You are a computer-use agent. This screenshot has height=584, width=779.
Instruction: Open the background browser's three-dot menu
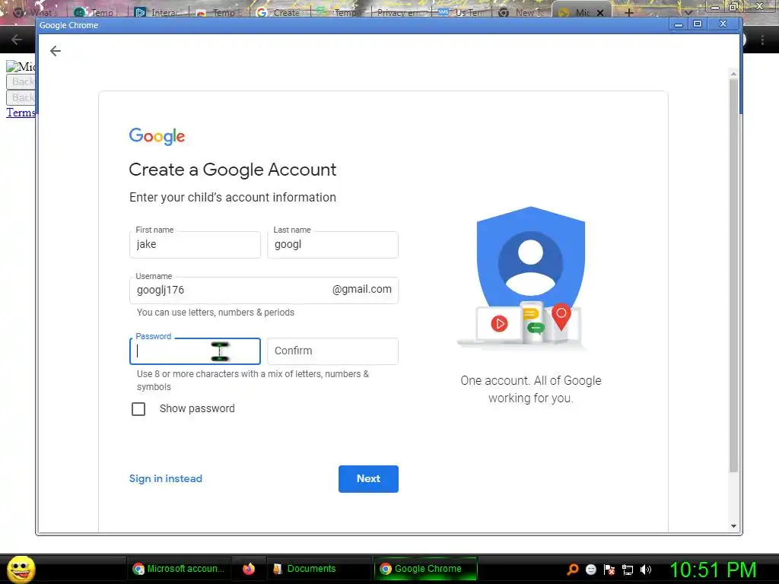click(762, 40)
